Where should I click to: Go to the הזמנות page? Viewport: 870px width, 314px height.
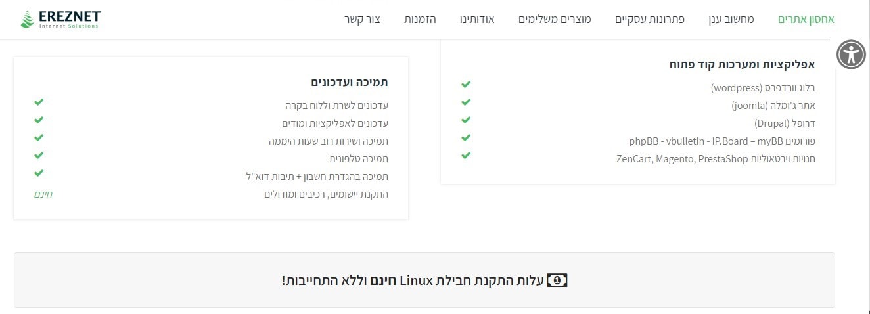point(420,19)
